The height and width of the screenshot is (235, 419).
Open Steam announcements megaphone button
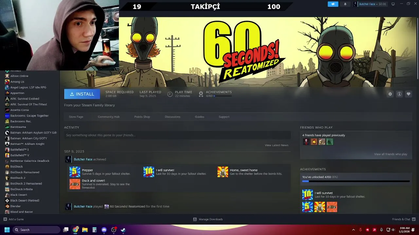(x=333, y=4)
